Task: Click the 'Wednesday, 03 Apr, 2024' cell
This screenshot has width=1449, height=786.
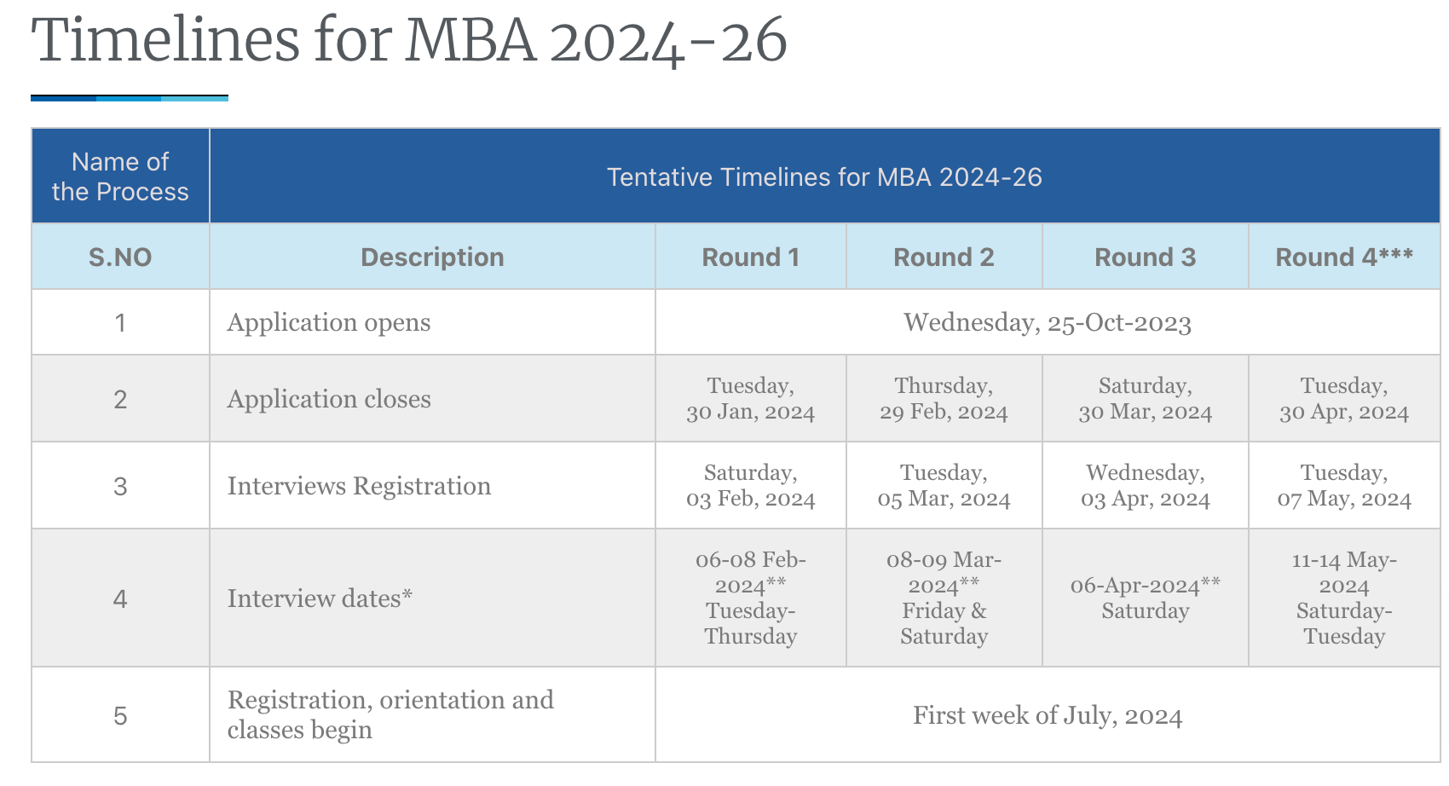Action: tap(1145, 486)
